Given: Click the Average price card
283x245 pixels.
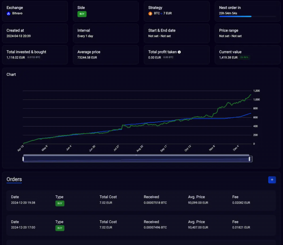Looking at the screenshot, I should pyautogui.click(x=106, y=55).
